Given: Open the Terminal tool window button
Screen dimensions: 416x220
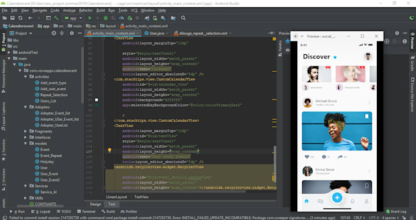Looking at the screenshot, I should (86, 211).
